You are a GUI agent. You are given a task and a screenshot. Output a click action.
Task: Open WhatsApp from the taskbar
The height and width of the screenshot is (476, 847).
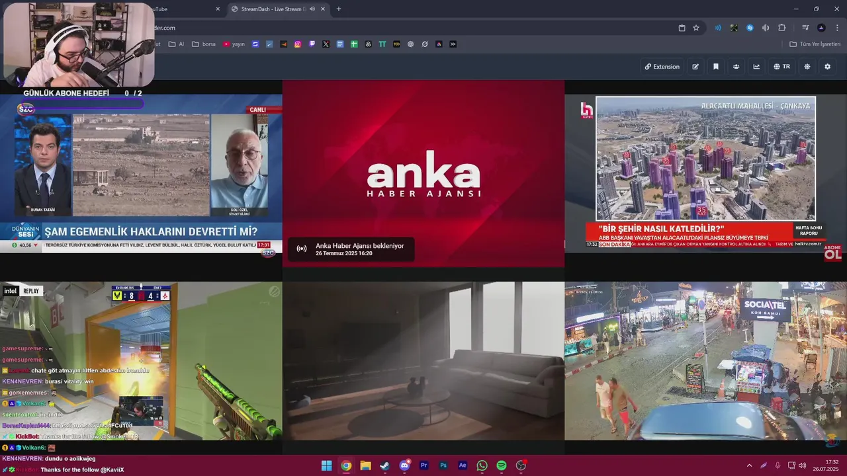click(482, 465)
